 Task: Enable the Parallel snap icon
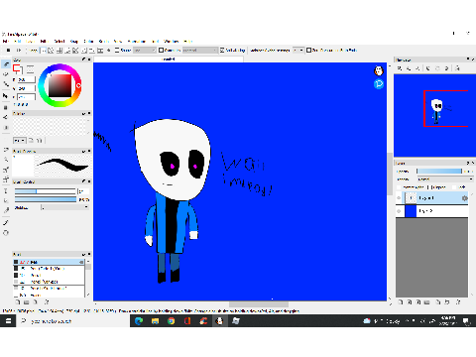click(52, 51)
